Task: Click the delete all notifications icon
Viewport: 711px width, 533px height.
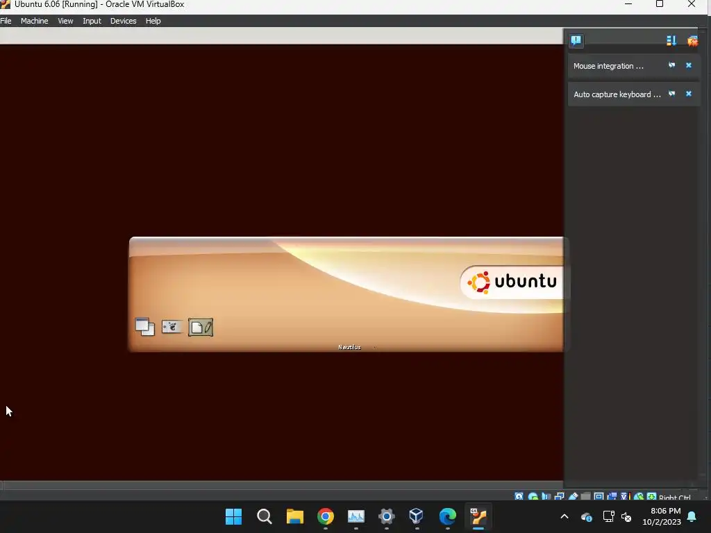Action: click(x=692, y=41)
